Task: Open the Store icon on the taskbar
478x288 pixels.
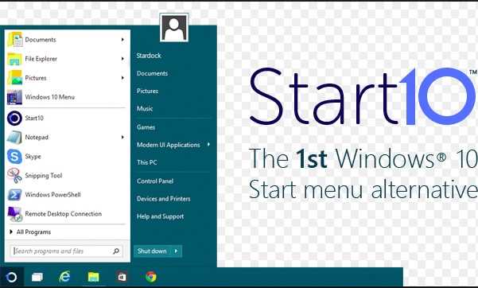Action: 122,277
